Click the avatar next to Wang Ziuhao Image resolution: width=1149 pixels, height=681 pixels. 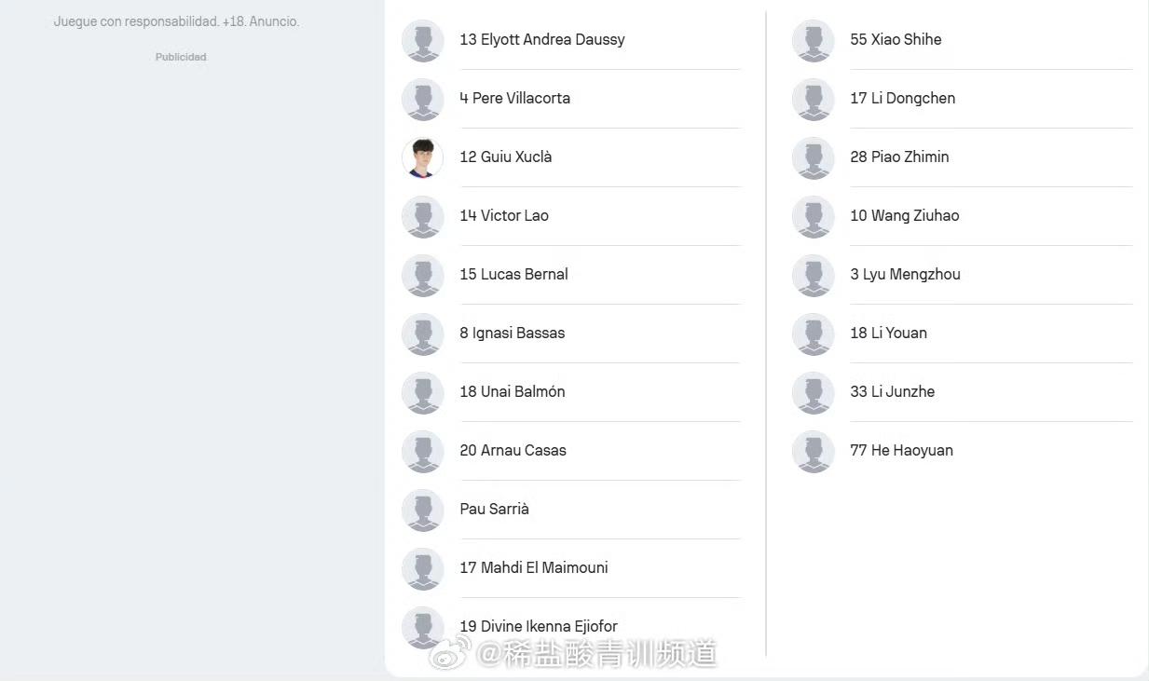813,216
